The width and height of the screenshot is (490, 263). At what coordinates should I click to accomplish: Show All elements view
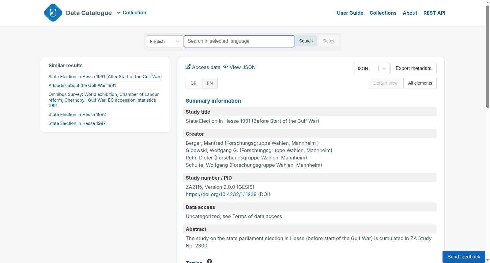[x=420, y=83]
